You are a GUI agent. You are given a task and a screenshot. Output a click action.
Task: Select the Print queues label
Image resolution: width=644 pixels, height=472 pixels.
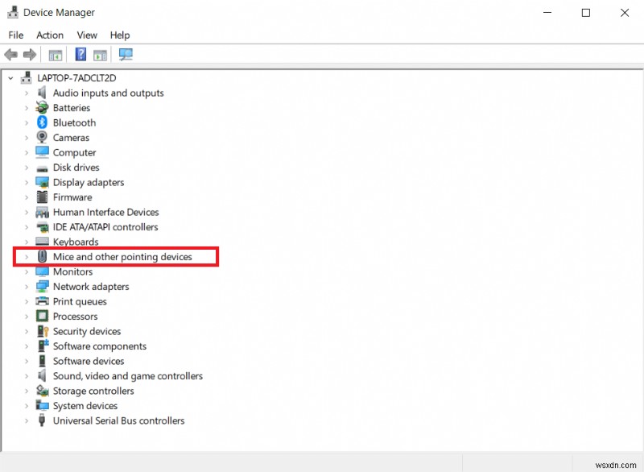pyautogui.click(x=80, y=301)
